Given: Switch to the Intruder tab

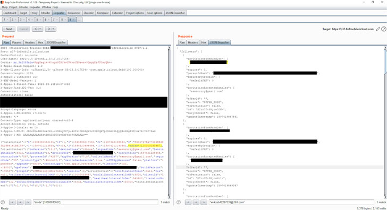Looking at the screenshot, I should [x=45, y=13].
